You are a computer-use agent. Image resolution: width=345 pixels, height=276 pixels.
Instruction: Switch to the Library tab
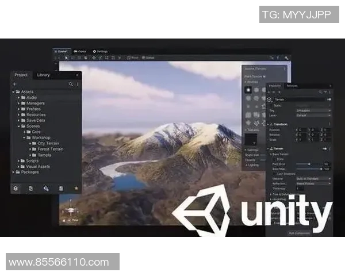[x=43, y=75]
